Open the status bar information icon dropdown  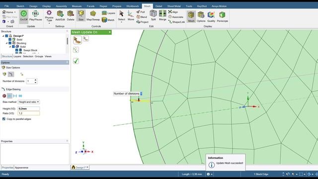(x=212, y=174)
